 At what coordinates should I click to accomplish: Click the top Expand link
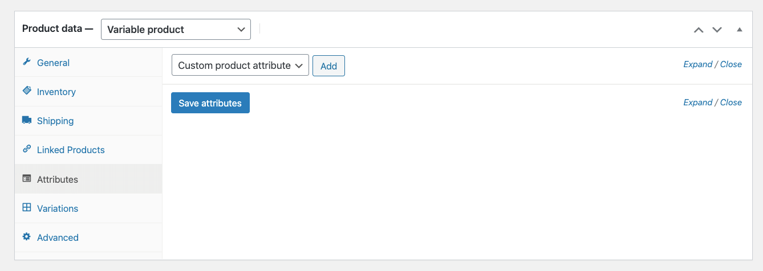point(697,64)
